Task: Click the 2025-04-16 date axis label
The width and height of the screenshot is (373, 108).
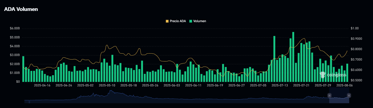Action: (42, 86)
